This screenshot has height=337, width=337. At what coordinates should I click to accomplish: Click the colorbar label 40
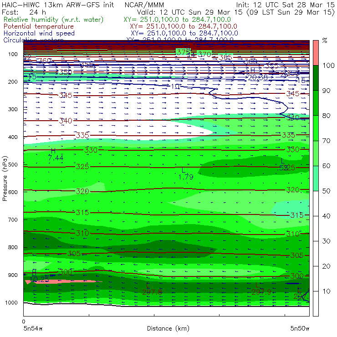point(326,216)
